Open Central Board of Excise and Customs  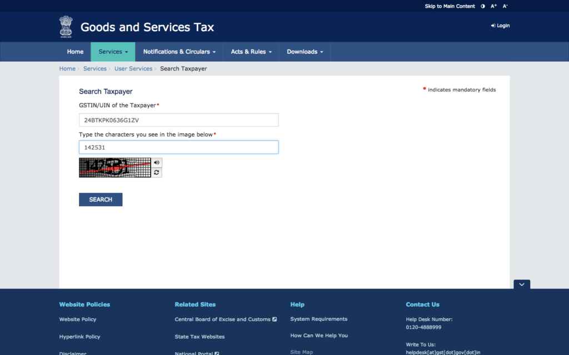[x=222, y=319]
